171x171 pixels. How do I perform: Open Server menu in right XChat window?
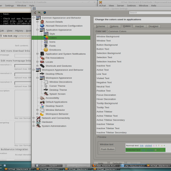coord(121,6)
